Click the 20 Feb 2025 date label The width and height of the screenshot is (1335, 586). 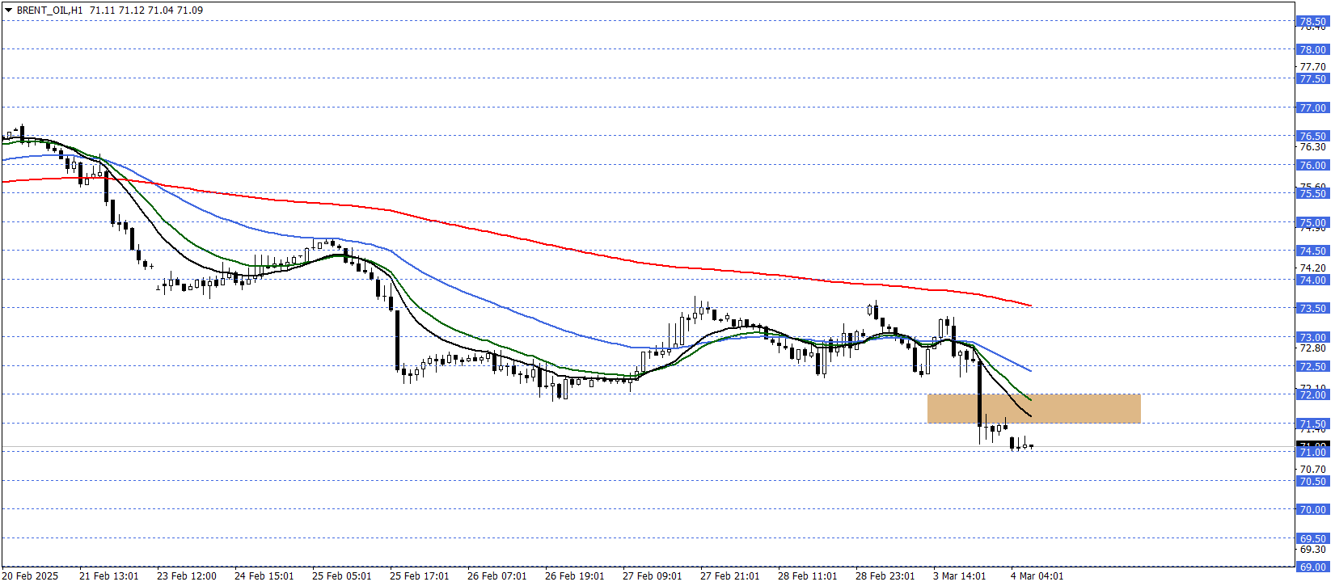31,576
